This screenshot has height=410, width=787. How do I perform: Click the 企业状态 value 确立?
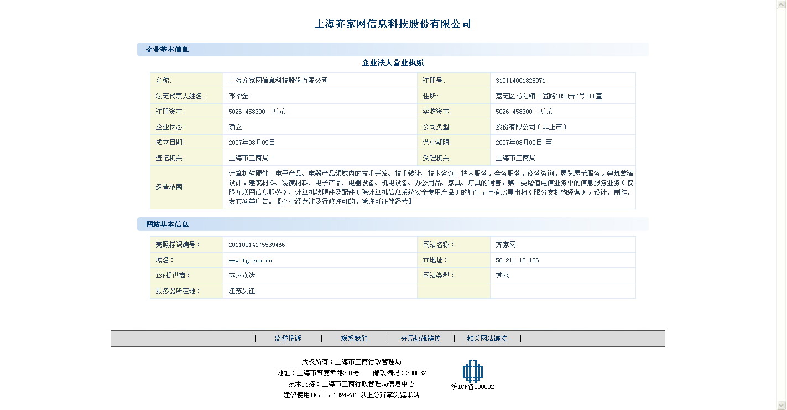[x=236, y=127]
